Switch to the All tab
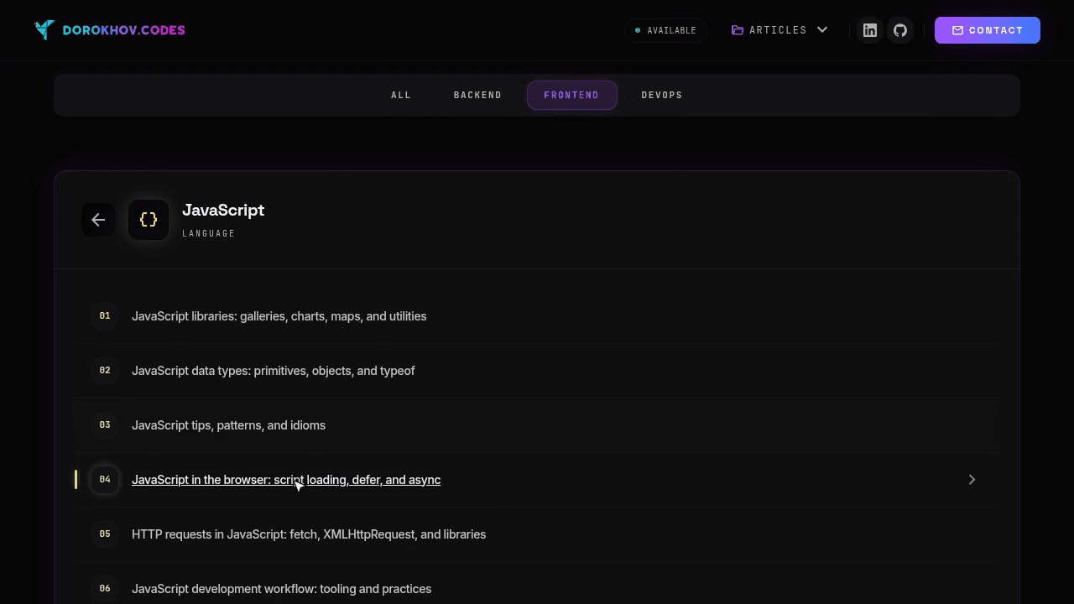 point(401,95)
